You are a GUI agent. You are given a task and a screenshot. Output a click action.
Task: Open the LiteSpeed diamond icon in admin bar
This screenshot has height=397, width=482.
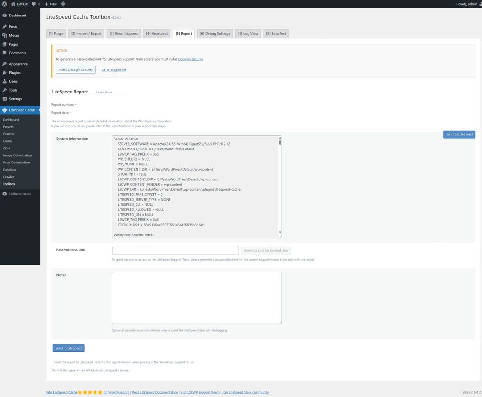pos(63,4)
